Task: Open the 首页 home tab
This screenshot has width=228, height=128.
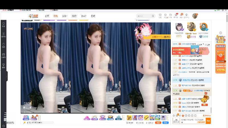Action: click(x=47, y=16)
